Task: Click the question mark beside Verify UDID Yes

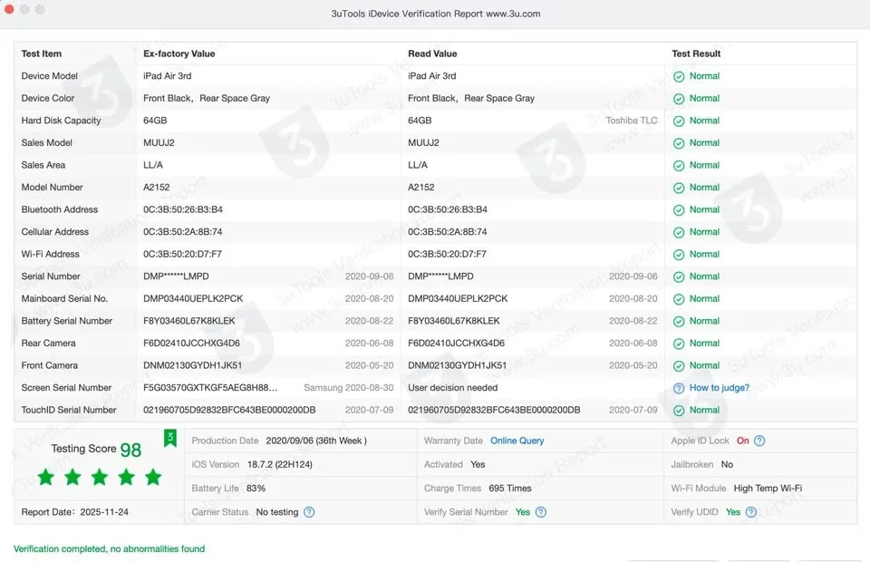Action: [x=752, y=511]
